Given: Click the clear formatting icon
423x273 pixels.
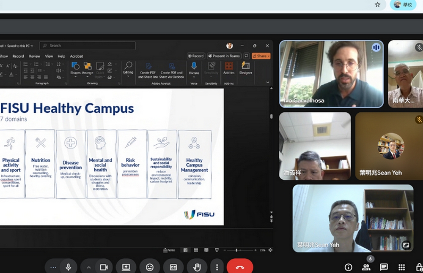Looking at the screenshot, I should pos(15,66).
